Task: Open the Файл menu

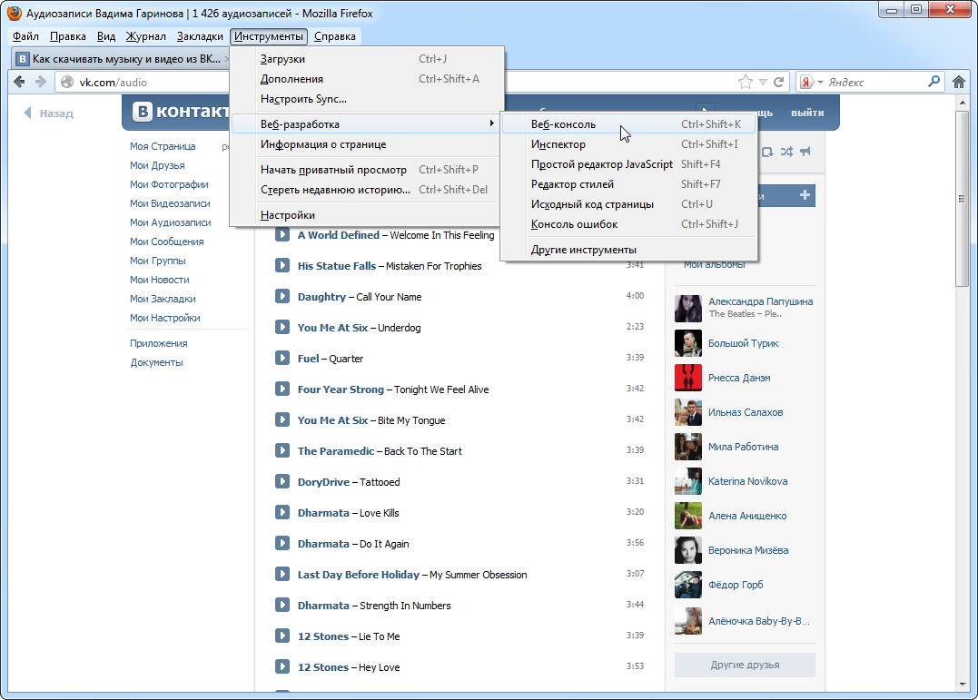Action: [25, 36]
